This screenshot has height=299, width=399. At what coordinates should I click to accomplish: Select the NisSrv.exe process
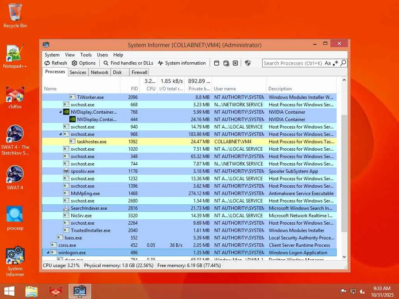[x=189, y=216]
